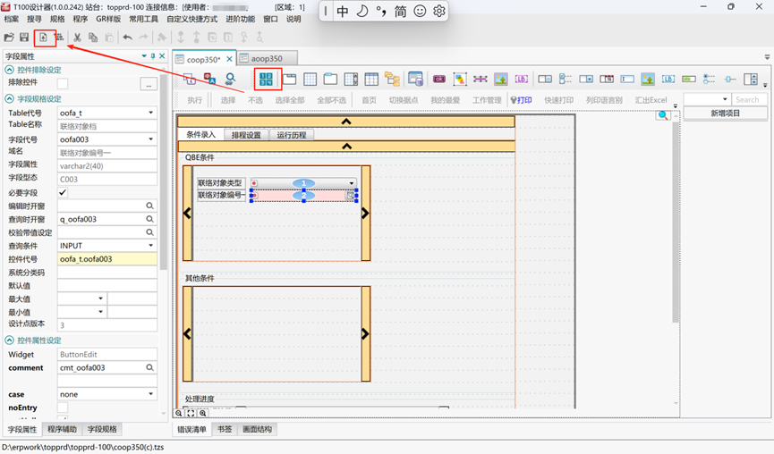Toggle the 排除控件 checkbox
774x454 pixels.
point(63,84)
